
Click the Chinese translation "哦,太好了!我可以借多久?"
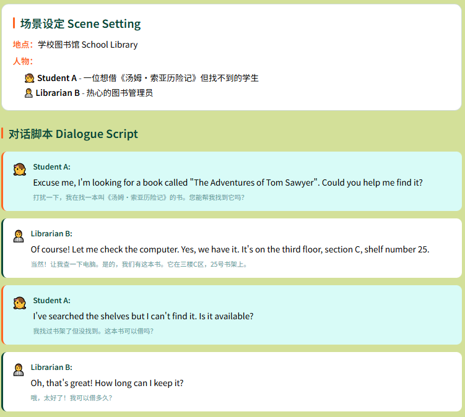coord(71,398)
